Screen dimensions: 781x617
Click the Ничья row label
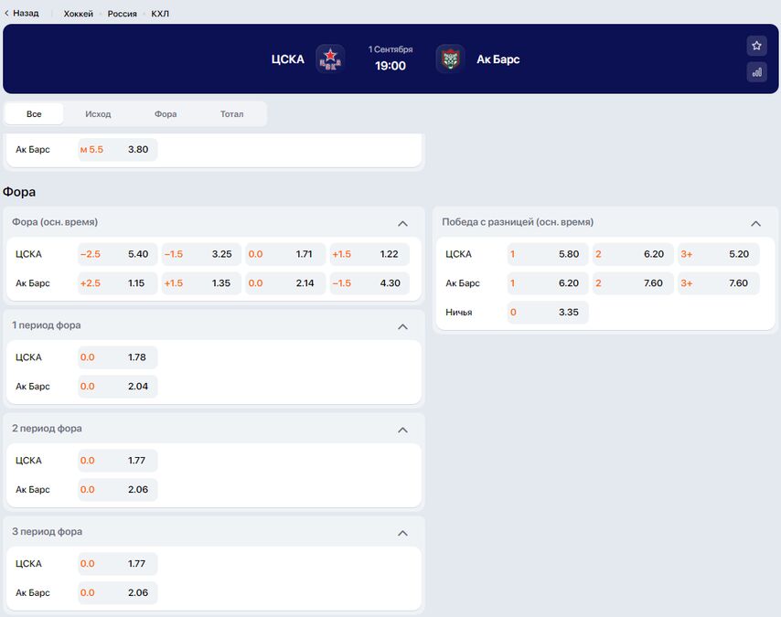[x=459, y=313]
